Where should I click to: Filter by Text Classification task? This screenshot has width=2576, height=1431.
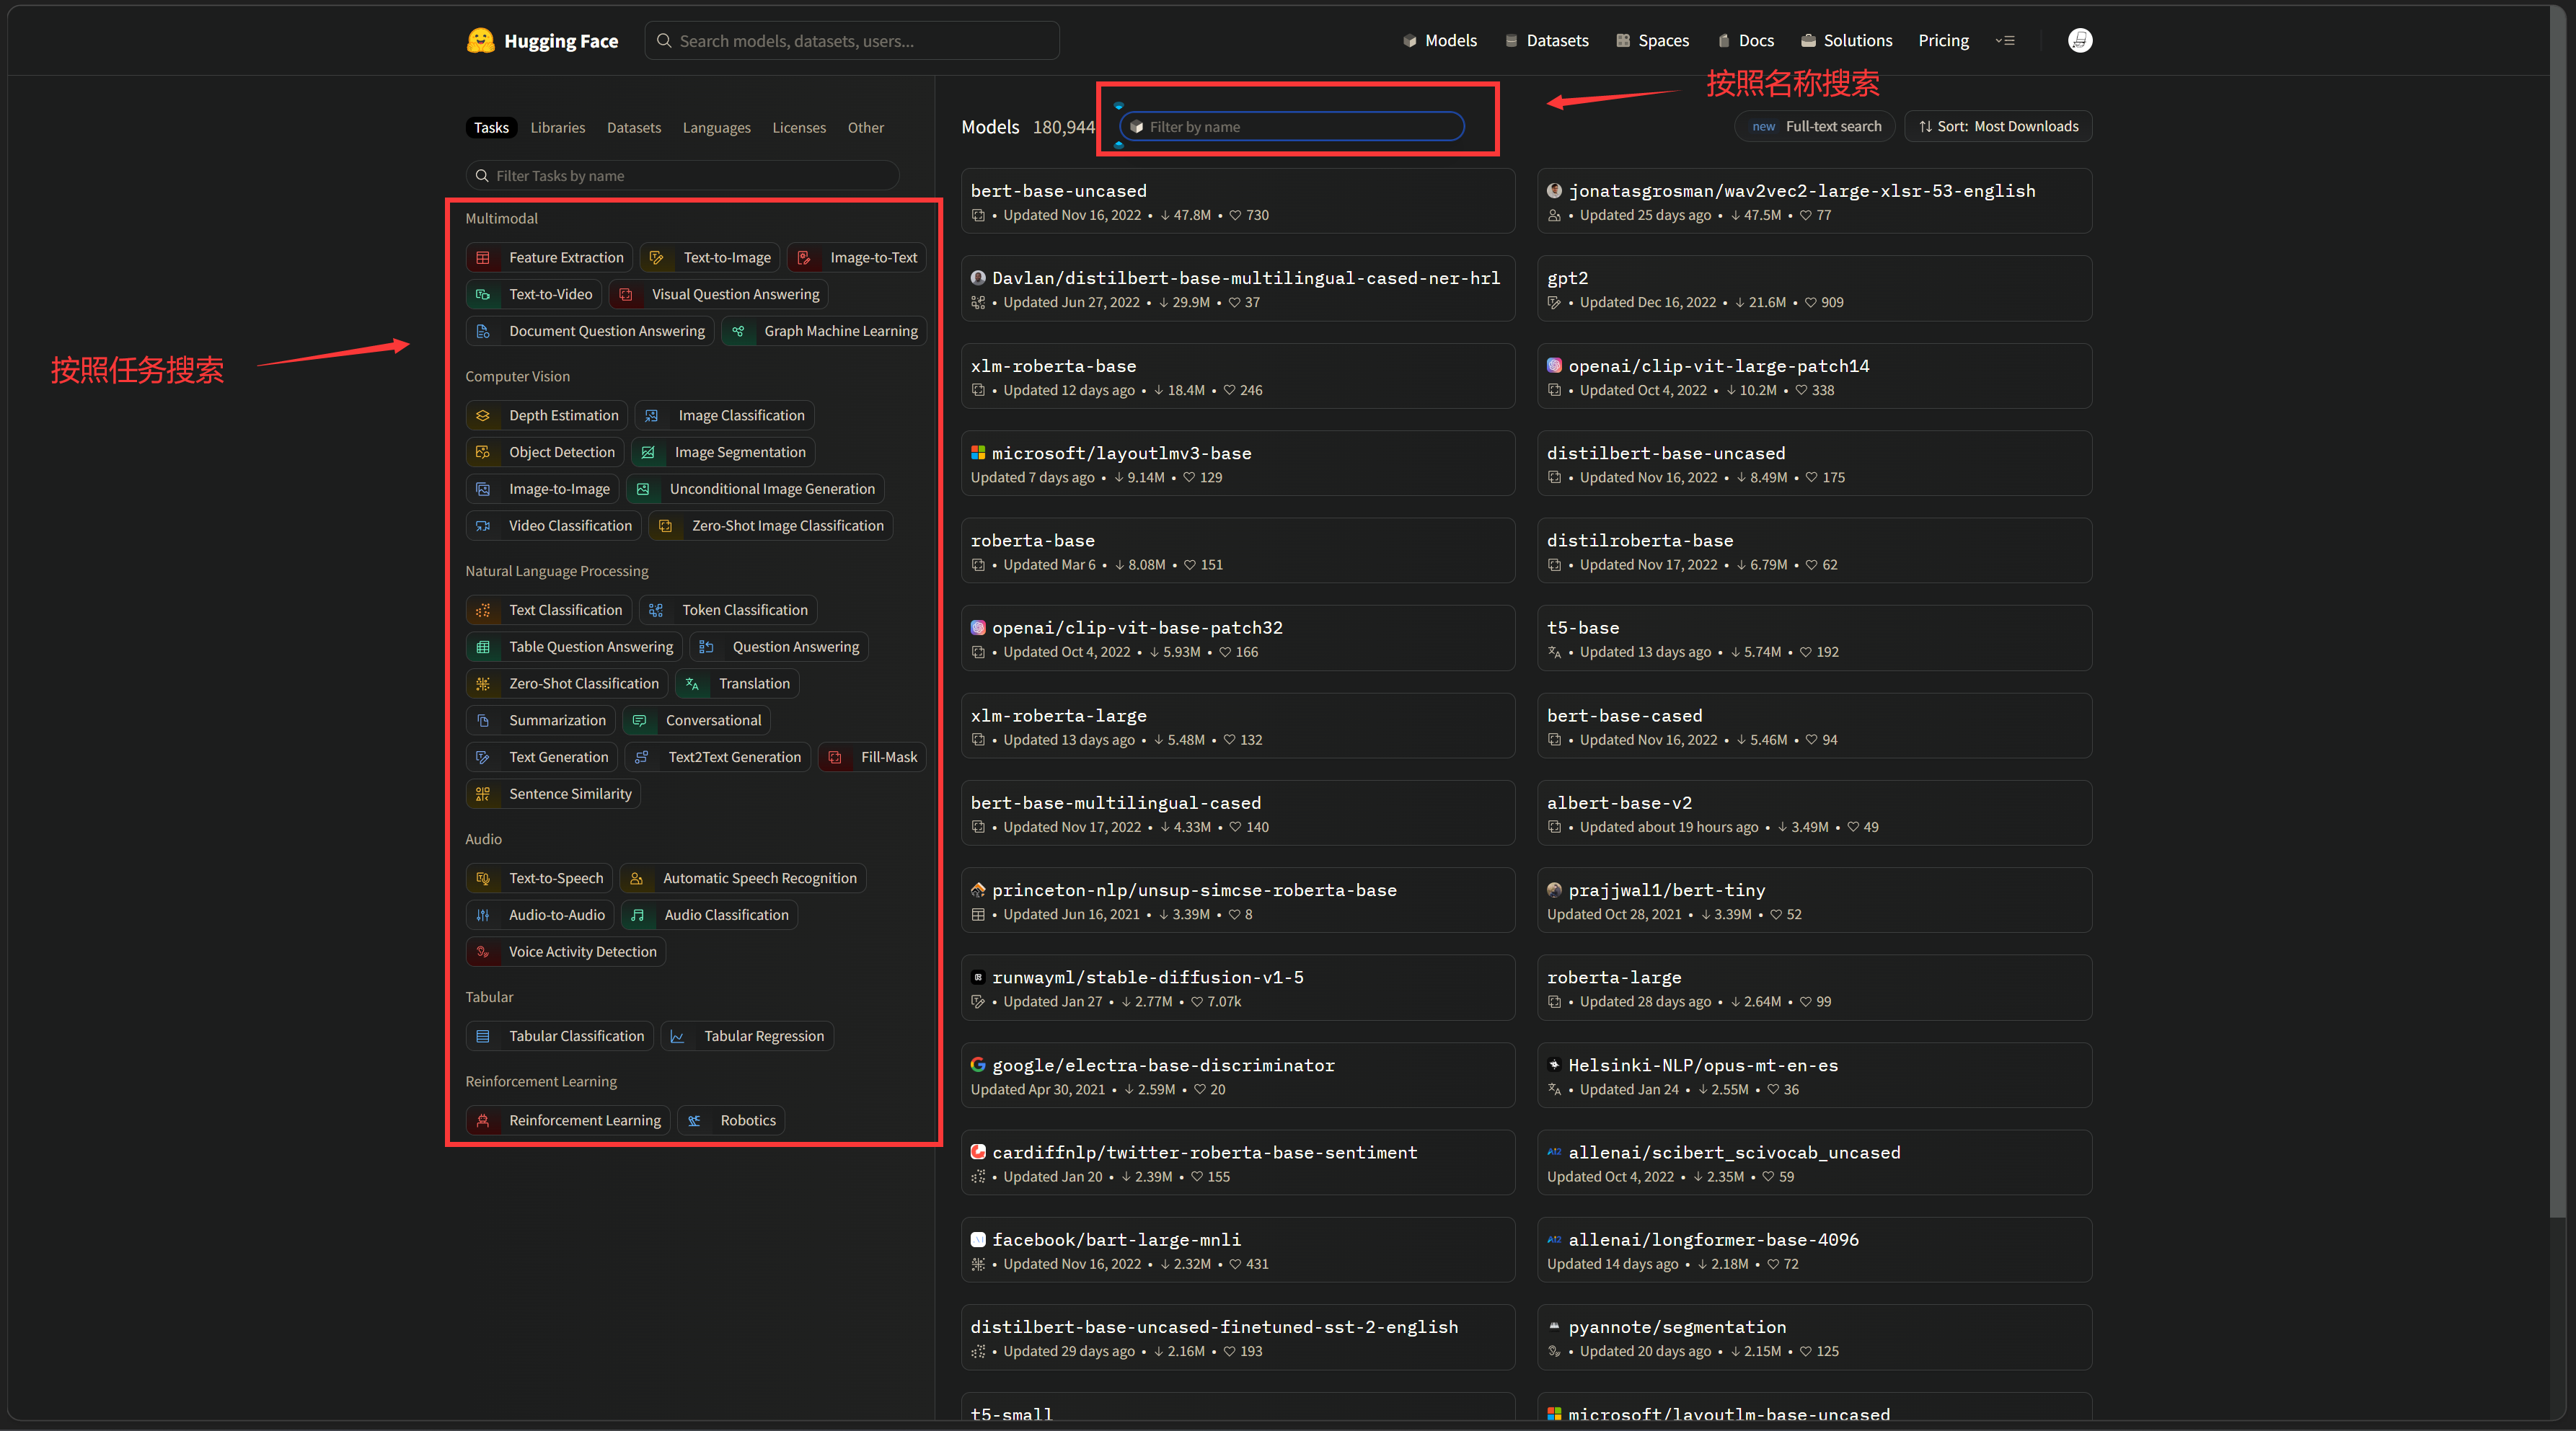[x=548, y=611]
